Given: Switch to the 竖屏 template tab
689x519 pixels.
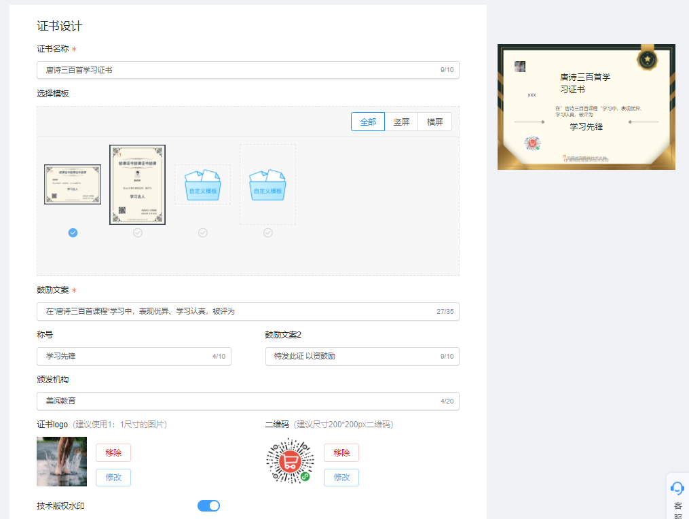Looking at the screenshot, I should pos(401,122).
